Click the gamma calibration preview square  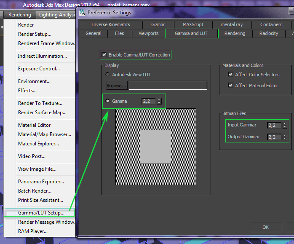[x=156, y=147]
